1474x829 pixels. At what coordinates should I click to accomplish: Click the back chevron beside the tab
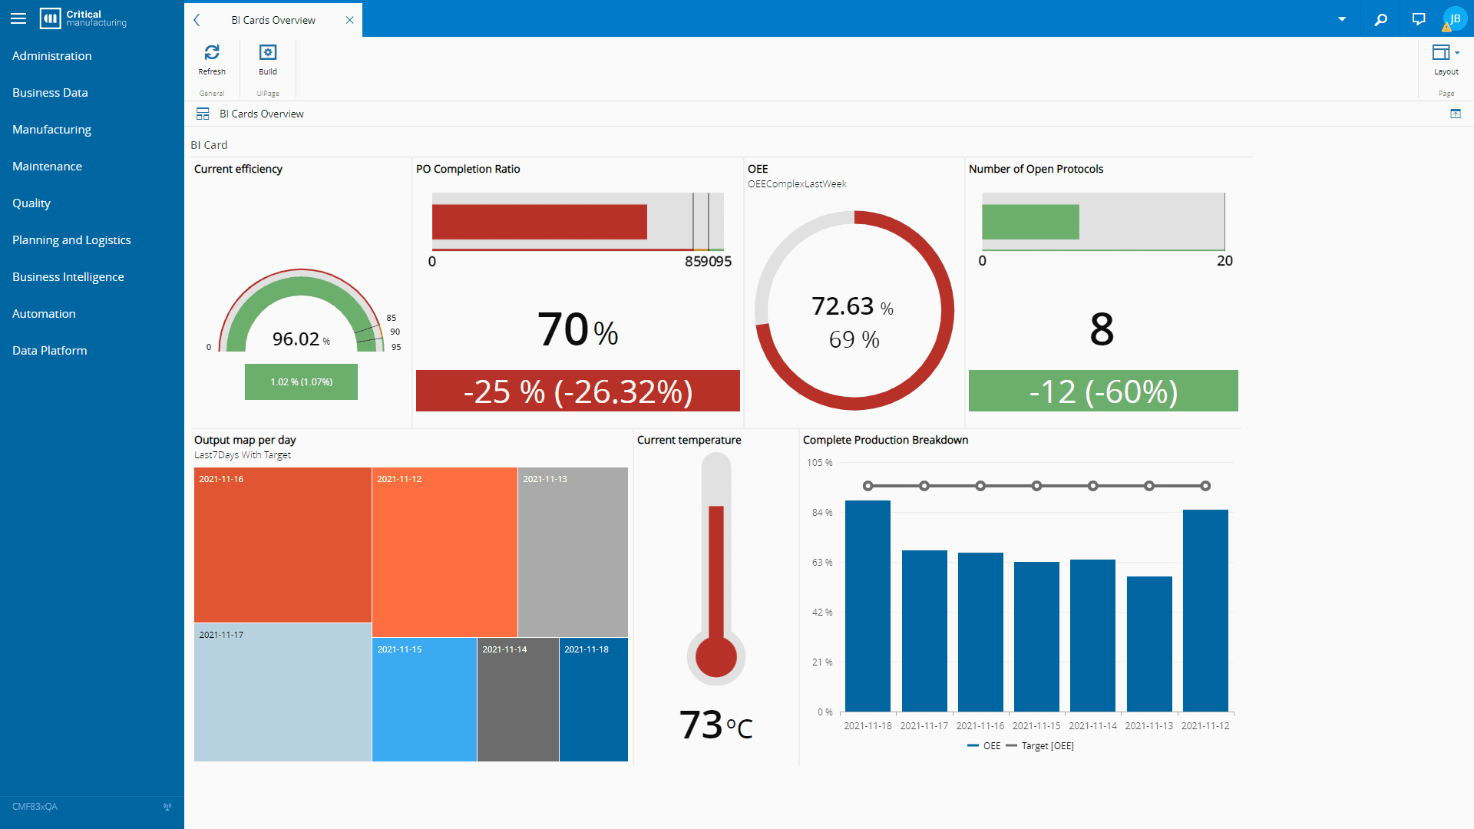coord(197,20)
